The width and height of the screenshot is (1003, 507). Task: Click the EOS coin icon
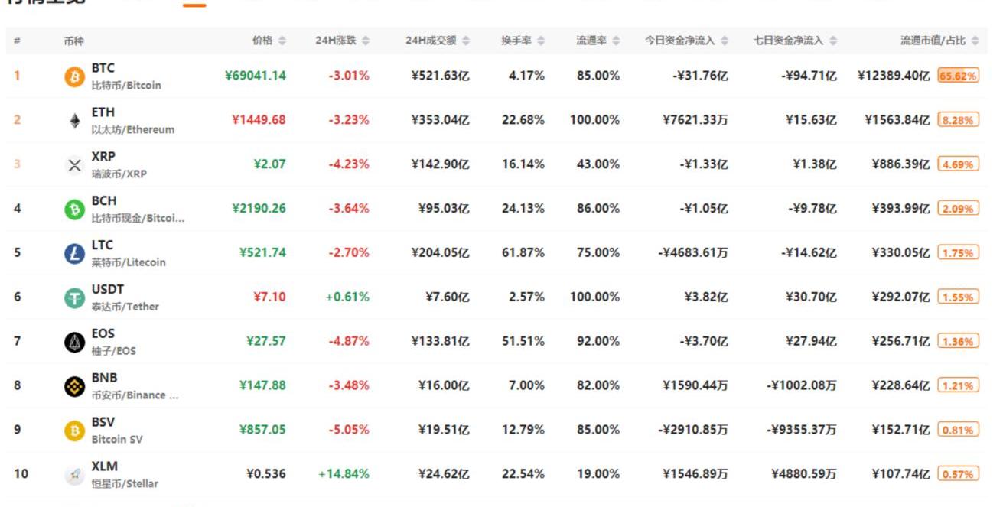[x=74, y=343]
